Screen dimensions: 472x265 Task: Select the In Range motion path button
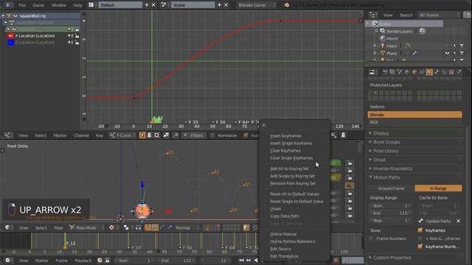pos(438,188)
